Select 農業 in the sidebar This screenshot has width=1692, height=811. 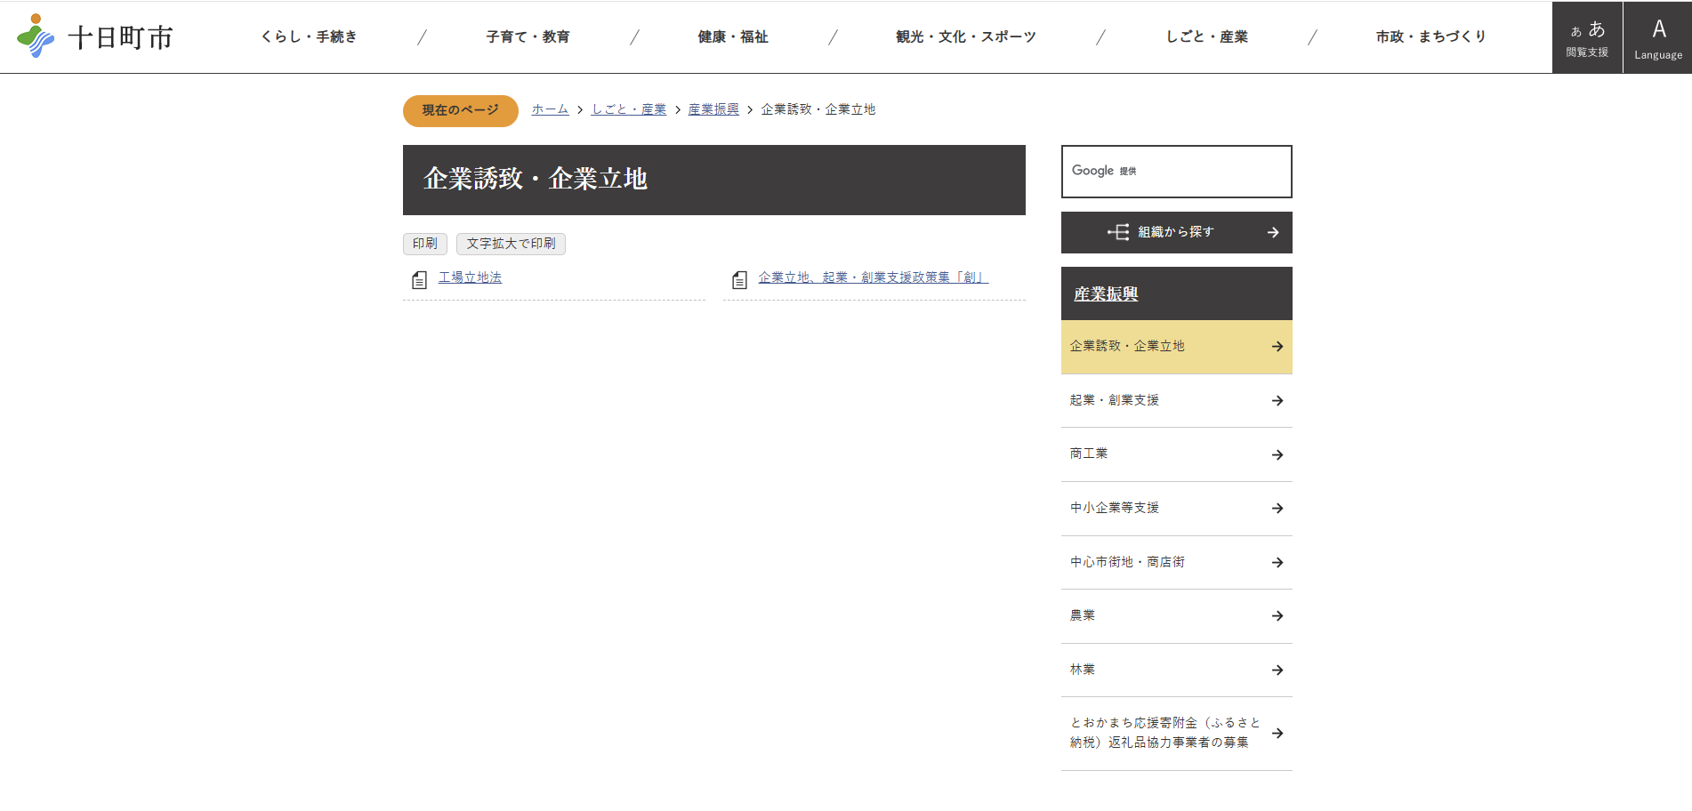coord(1177,616)
